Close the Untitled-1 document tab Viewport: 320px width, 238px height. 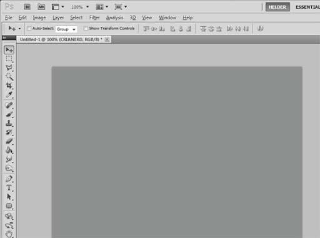(x=107, y=39)
